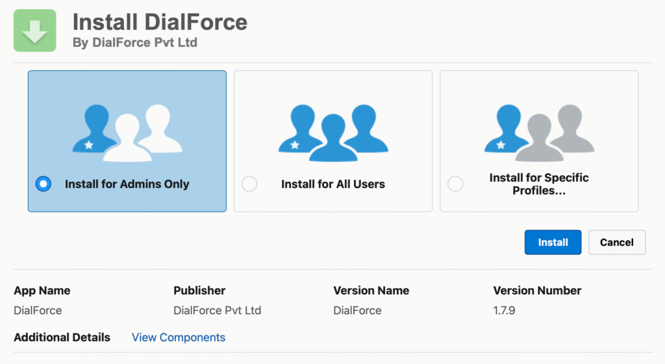Open the View Components link
The height and width of the screenshot is (364, 665).
click(179, 337)
